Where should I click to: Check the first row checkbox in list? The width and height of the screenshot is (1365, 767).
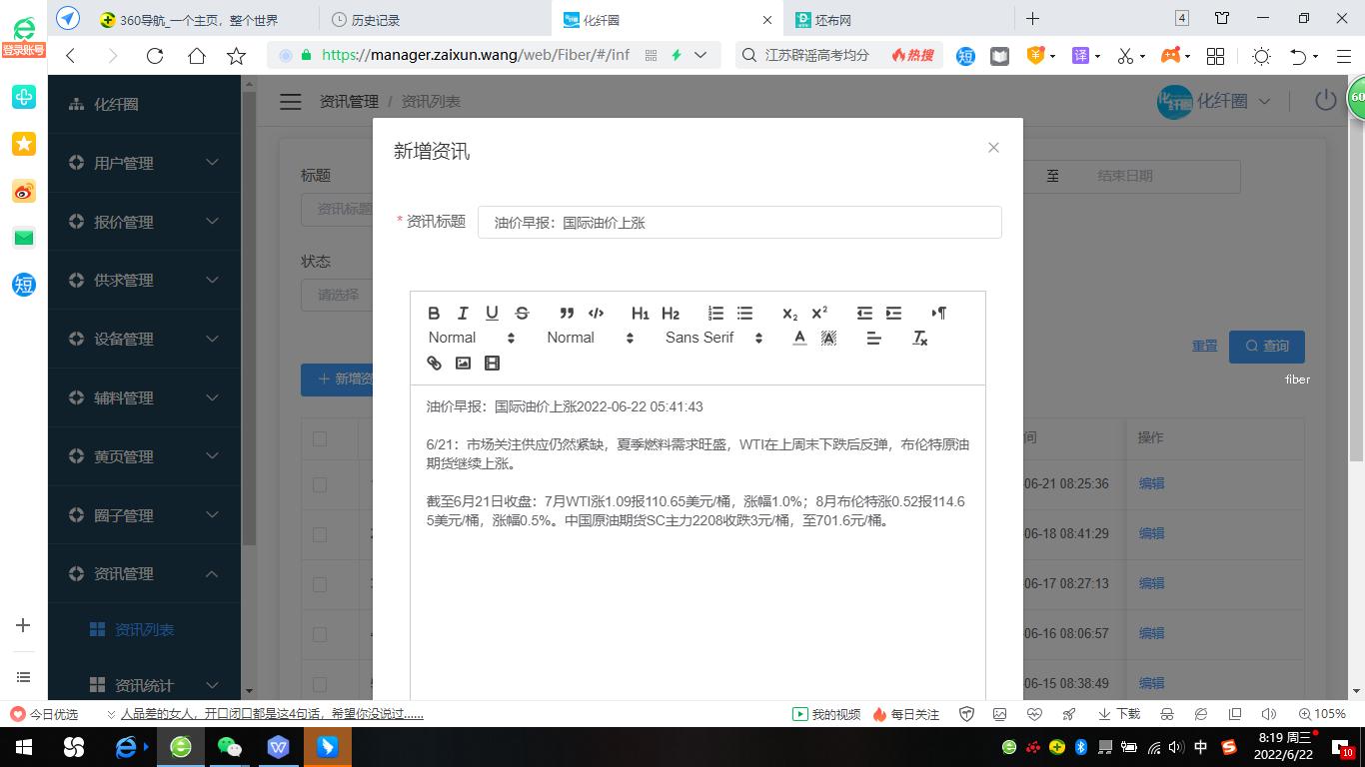coord(320,484)
